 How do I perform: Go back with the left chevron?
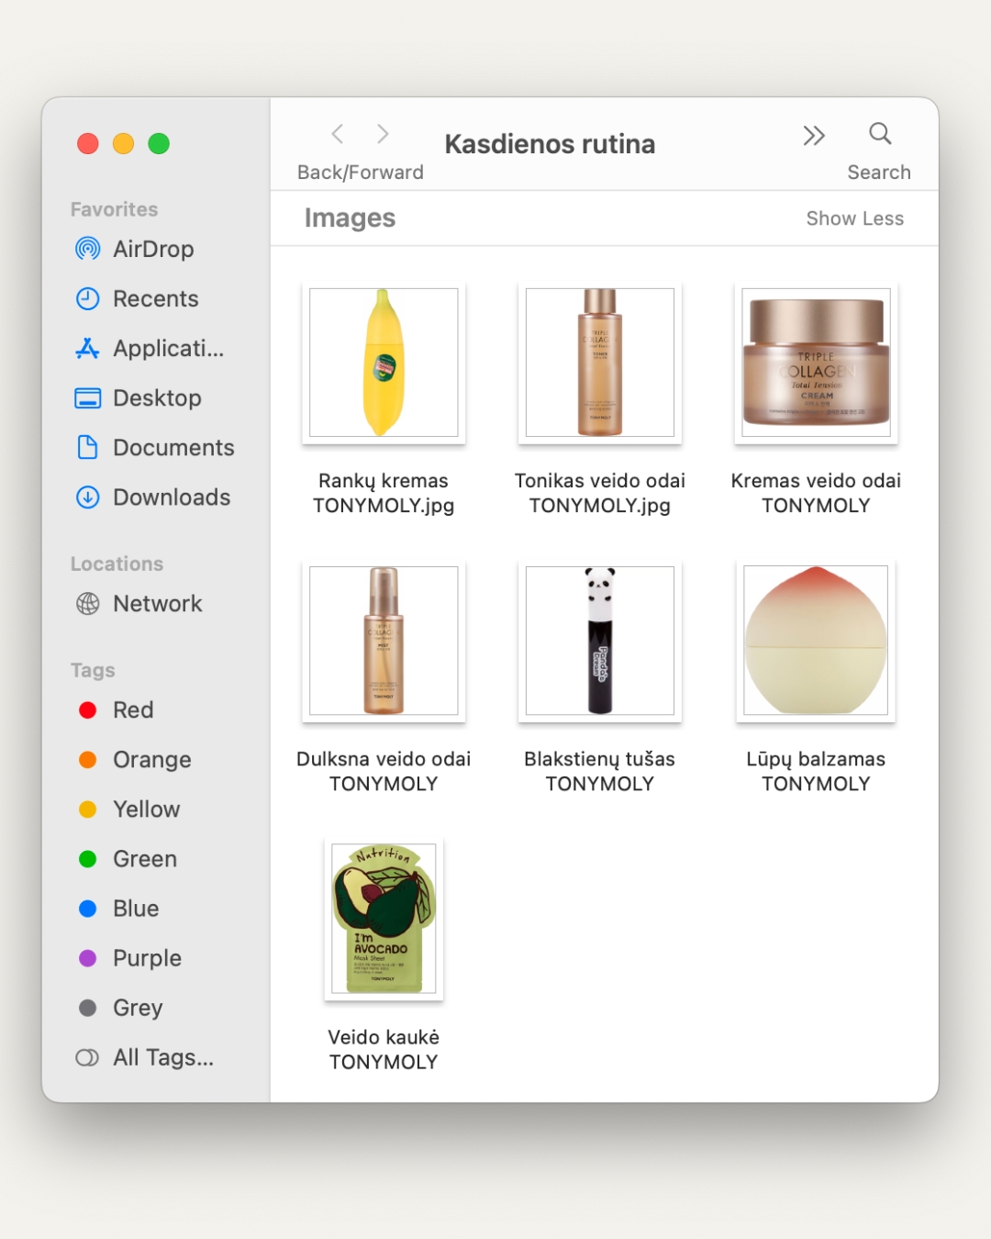338,134
